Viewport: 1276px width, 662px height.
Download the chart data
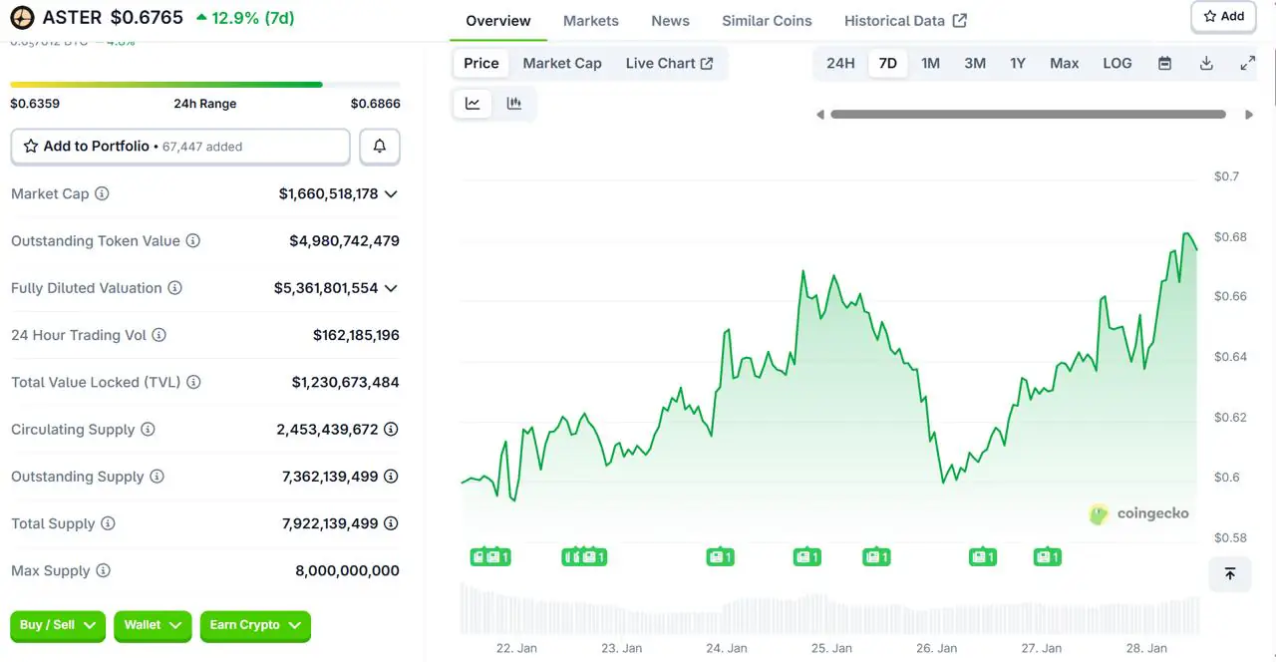point(1206,63)
